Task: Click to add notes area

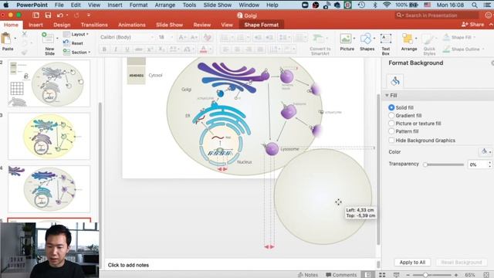Action: click(x=241, y=265)
